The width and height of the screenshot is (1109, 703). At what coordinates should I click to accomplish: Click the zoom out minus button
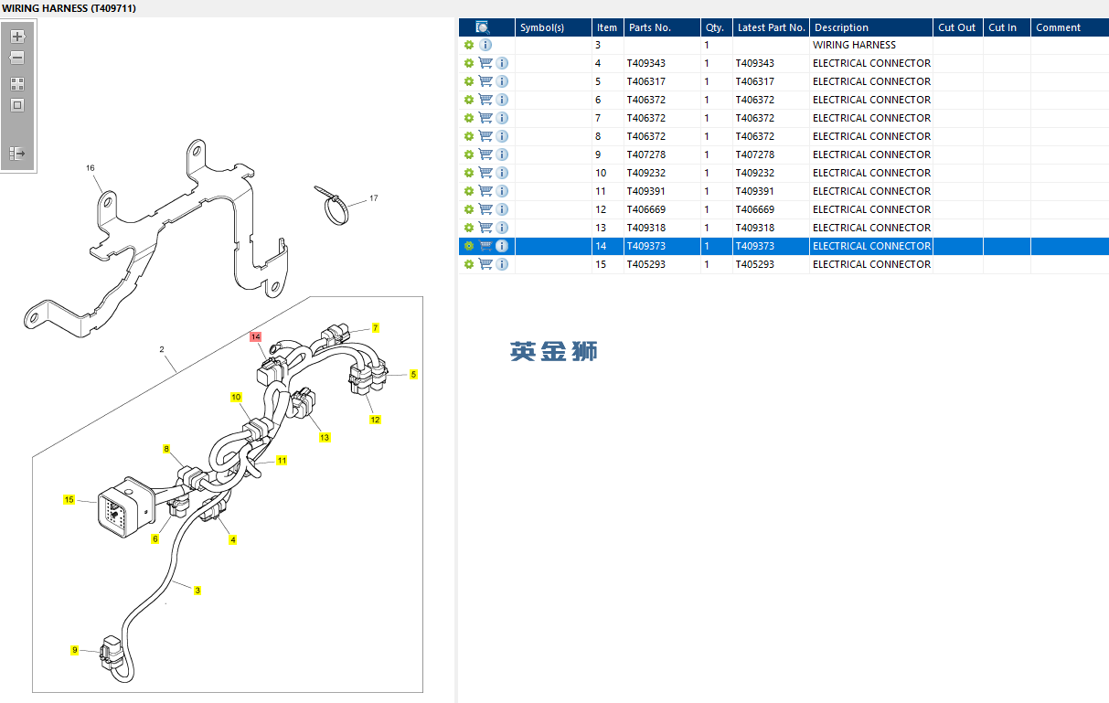point(17,58)
